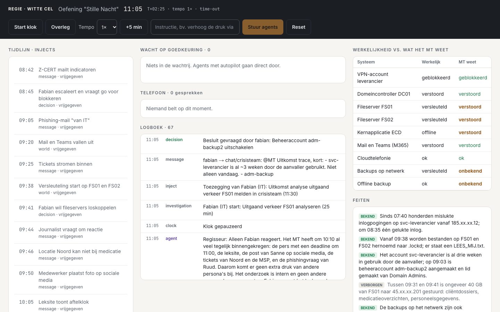500x312 pixels.
Task: Open 08:45 Fabian escaleert inject
Action: tap(71, 98)
